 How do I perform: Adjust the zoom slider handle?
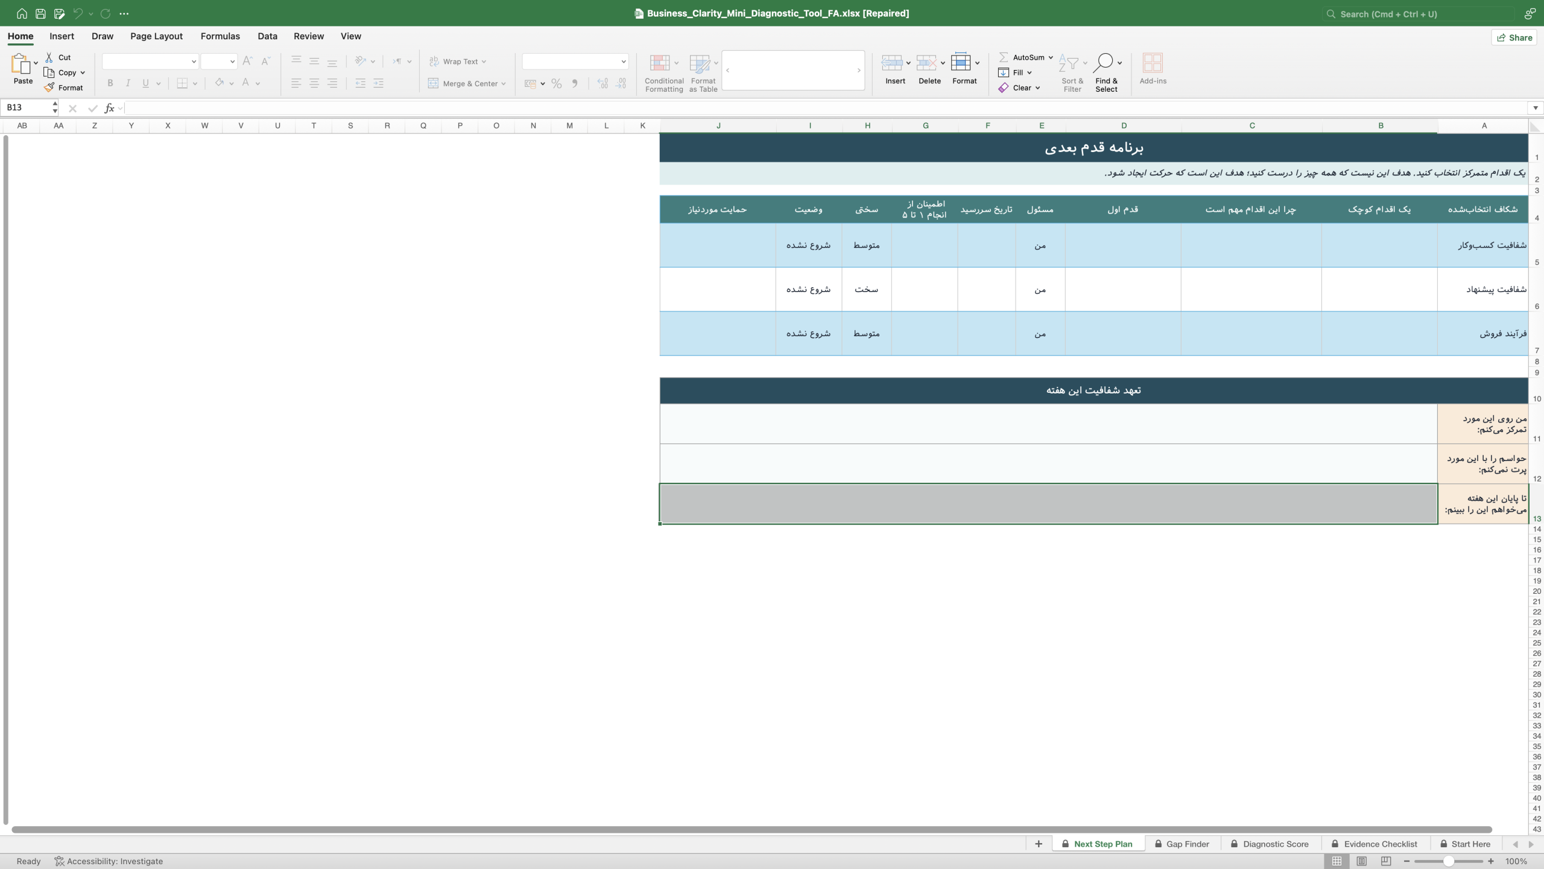1448,861
